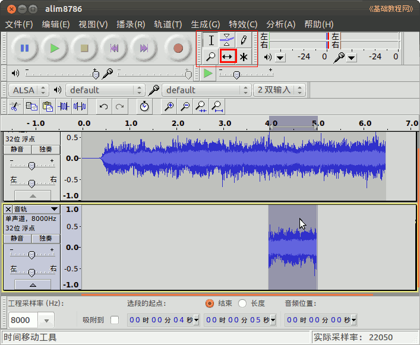Start recording with the red Record button
This screenshot has width=420, height=345.
pos(178,49)
